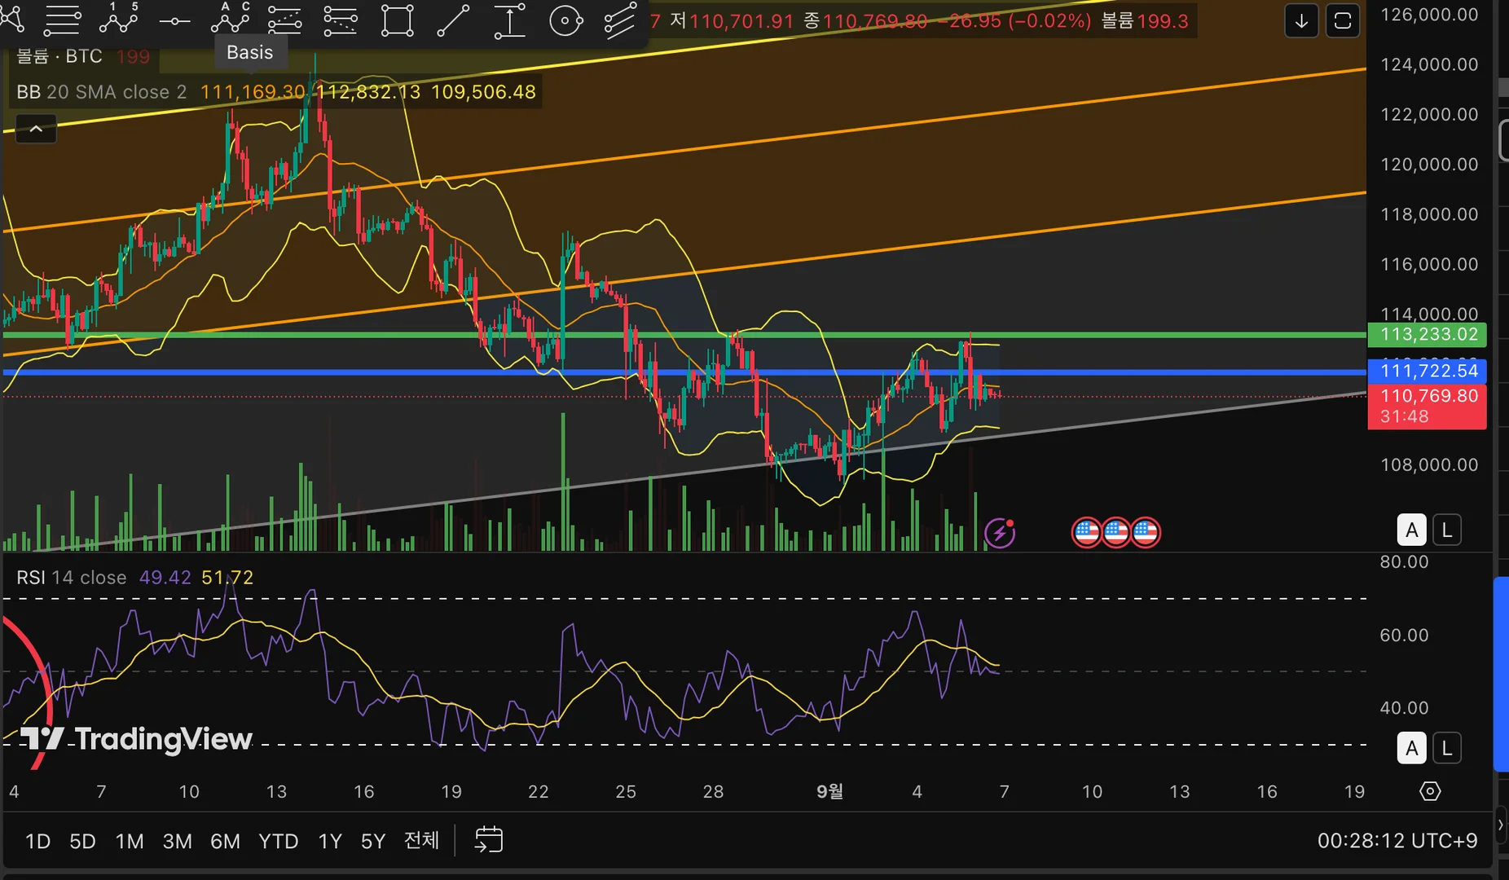
Task: Click RSI value 49.42
Action: pos(165,578)
